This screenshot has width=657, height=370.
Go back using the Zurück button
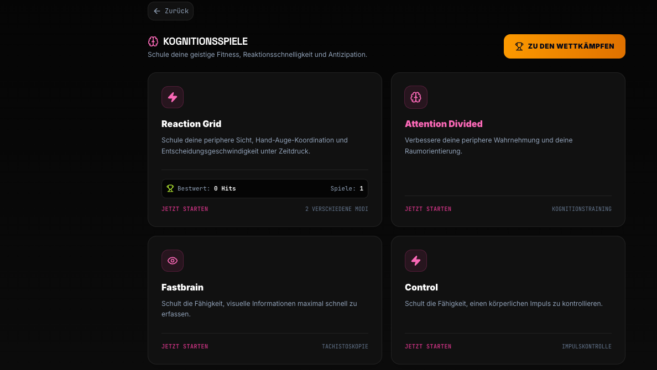click(170, 11)
